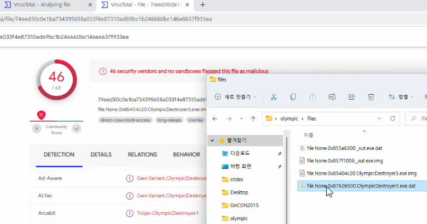Click the Share icon in Explorer toolbar
The height and width of the screenshot is (224, 427).
pyautogui.click(x=352, y=97)
